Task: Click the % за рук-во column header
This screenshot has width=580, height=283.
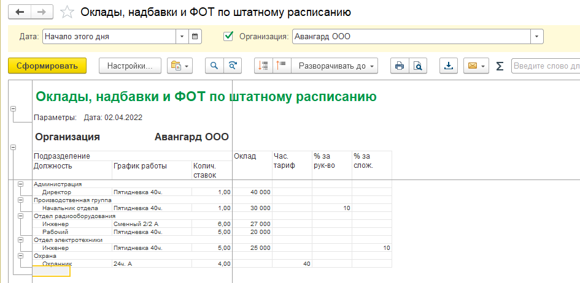Action: (x=332, y=165)
